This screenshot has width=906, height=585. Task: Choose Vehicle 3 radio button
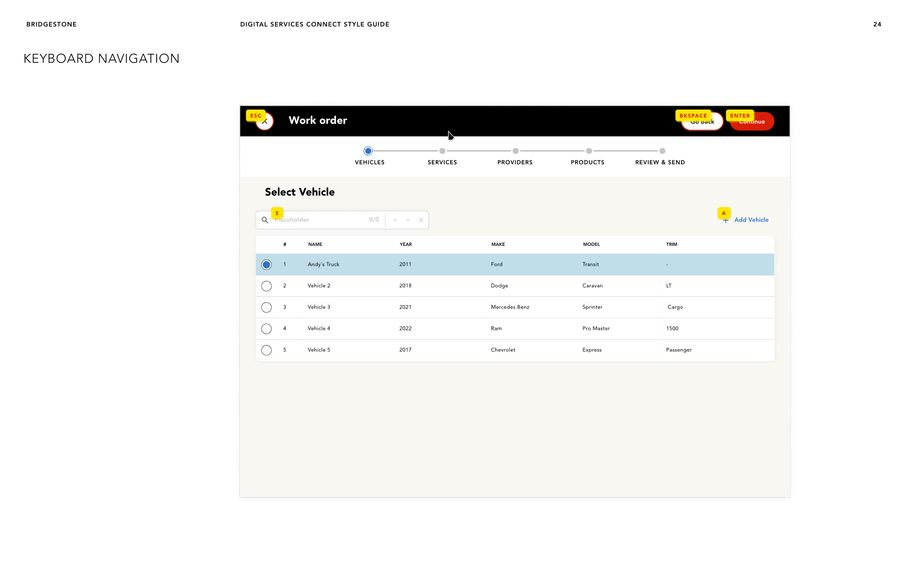coord(266,308)
